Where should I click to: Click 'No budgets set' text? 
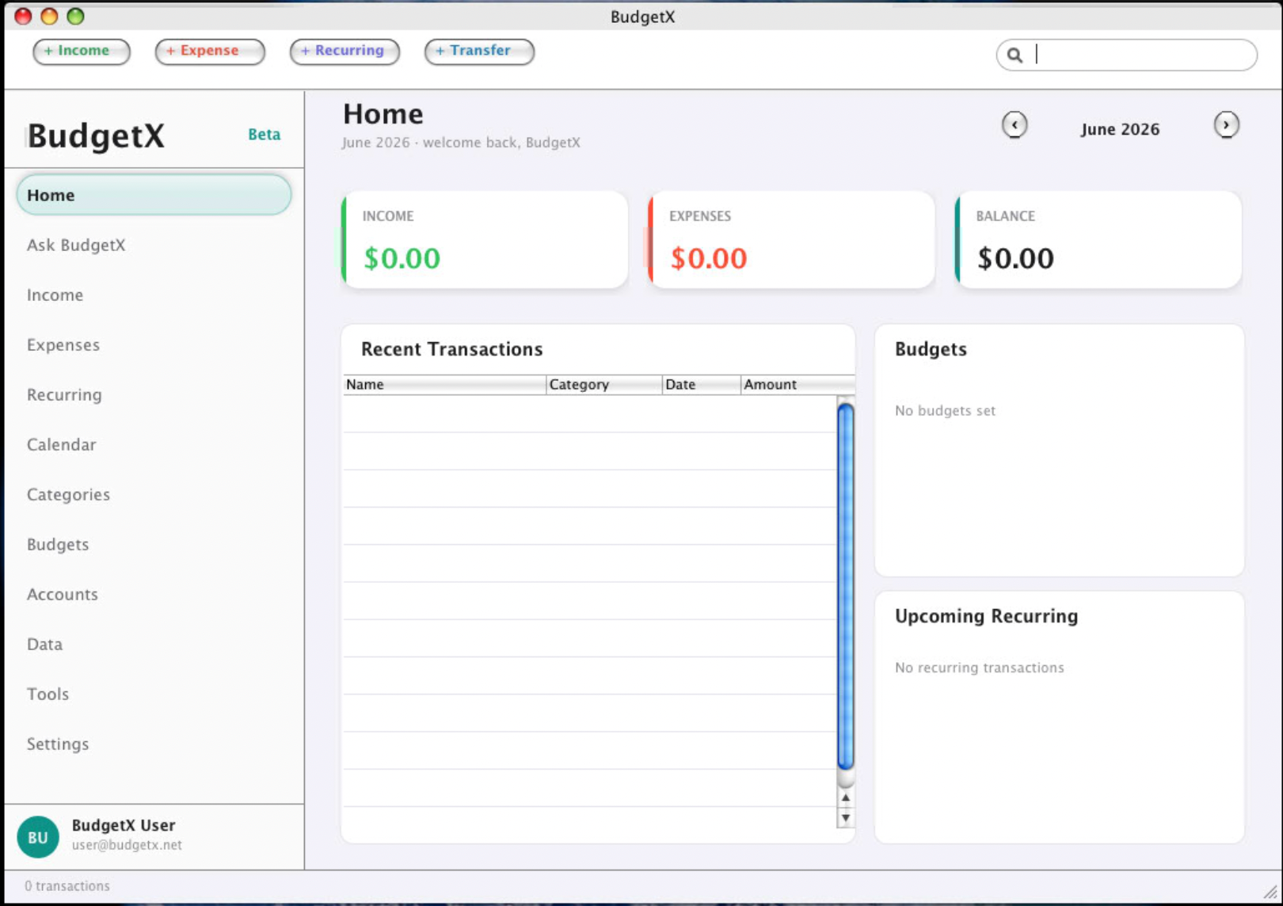tap(945, 411)
